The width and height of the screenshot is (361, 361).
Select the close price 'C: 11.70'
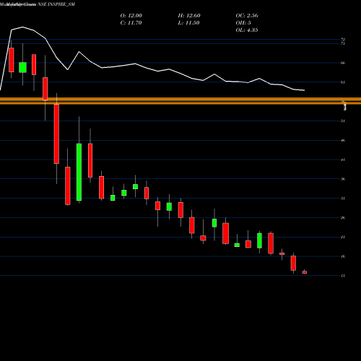coord(131,23)
